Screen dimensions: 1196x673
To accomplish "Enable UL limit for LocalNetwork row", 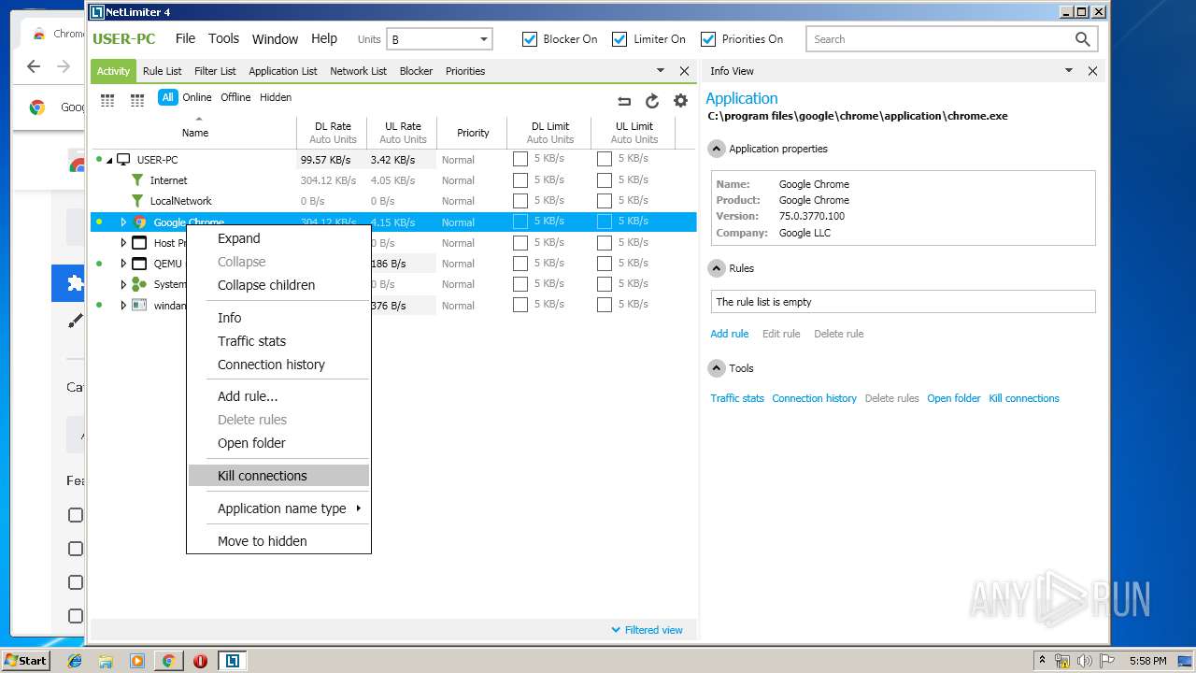I will click(x=605, y=200).
